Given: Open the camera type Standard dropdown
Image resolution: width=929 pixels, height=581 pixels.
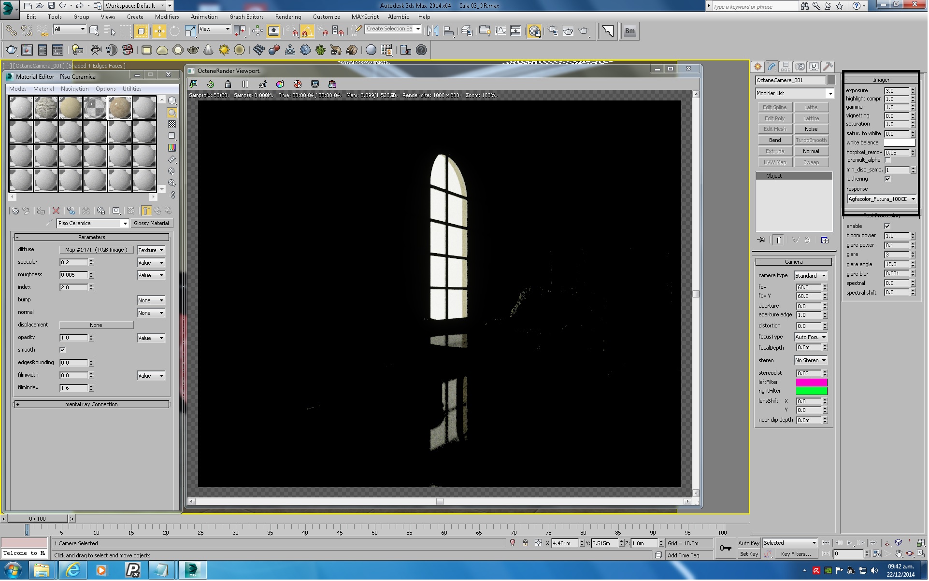Looking at the screenshot, I should point(811,276).
